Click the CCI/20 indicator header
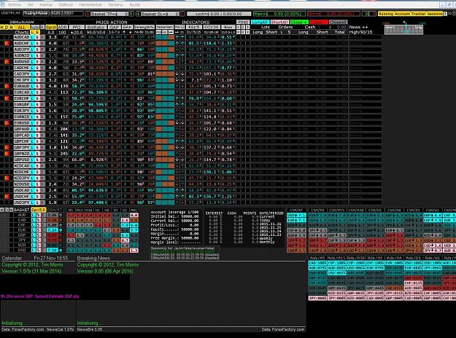The height and width of the screenshot is (338, 456). (x=211, y=27)
